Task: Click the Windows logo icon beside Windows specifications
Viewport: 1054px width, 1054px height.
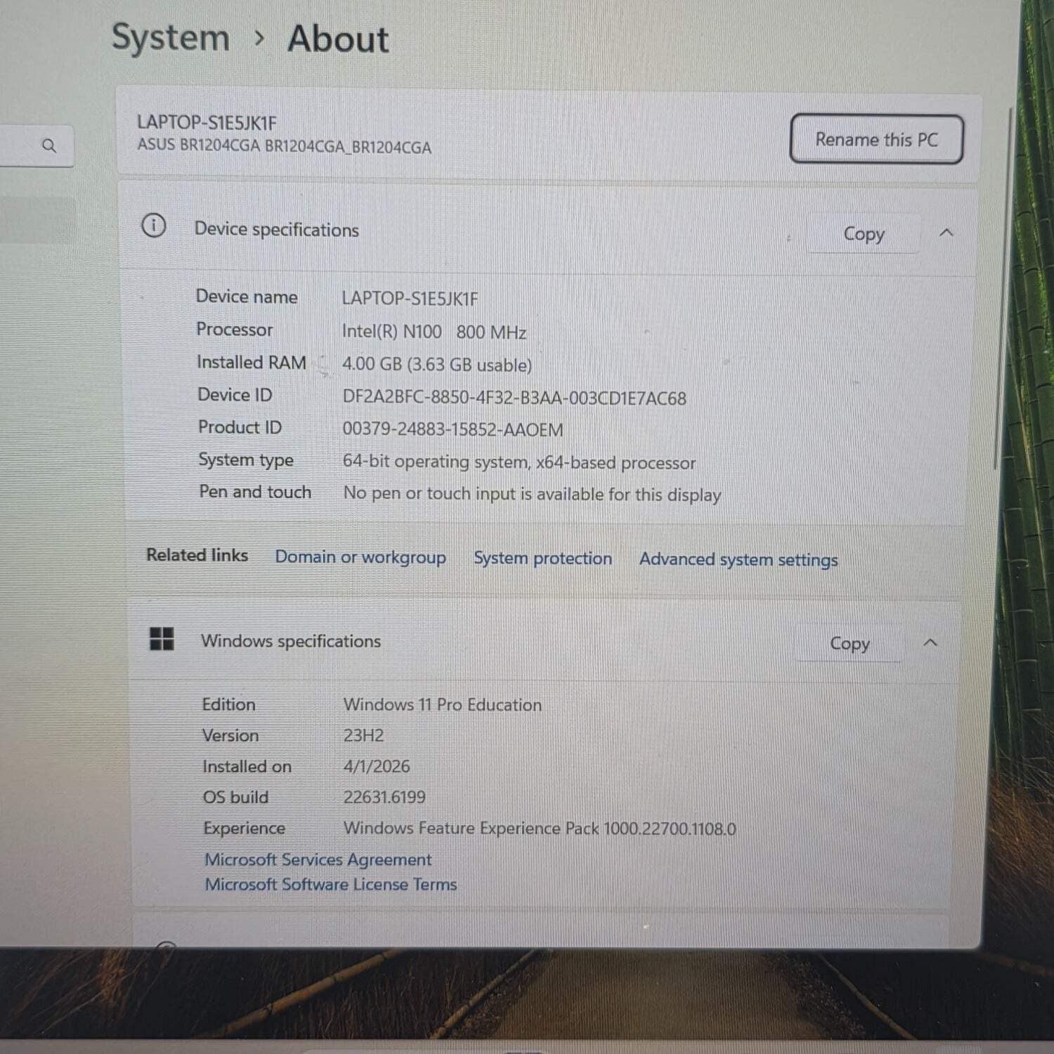Action: tap(162, 639)
